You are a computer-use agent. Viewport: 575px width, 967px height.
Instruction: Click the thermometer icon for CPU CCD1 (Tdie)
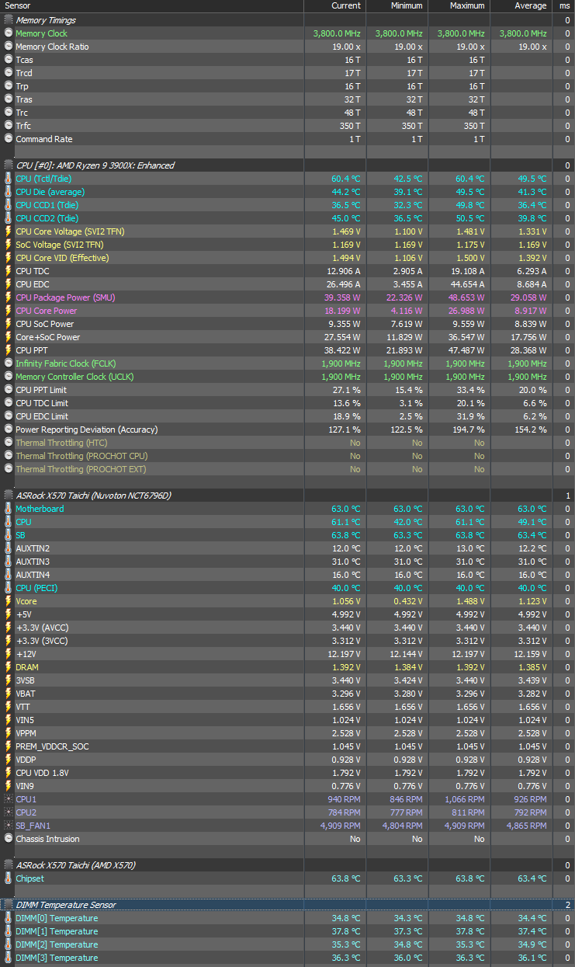(9, 205)
